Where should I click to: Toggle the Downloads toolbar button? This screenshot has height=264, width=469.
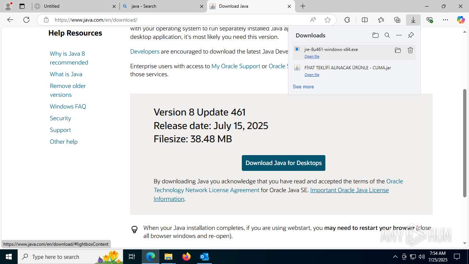point(413,20)
